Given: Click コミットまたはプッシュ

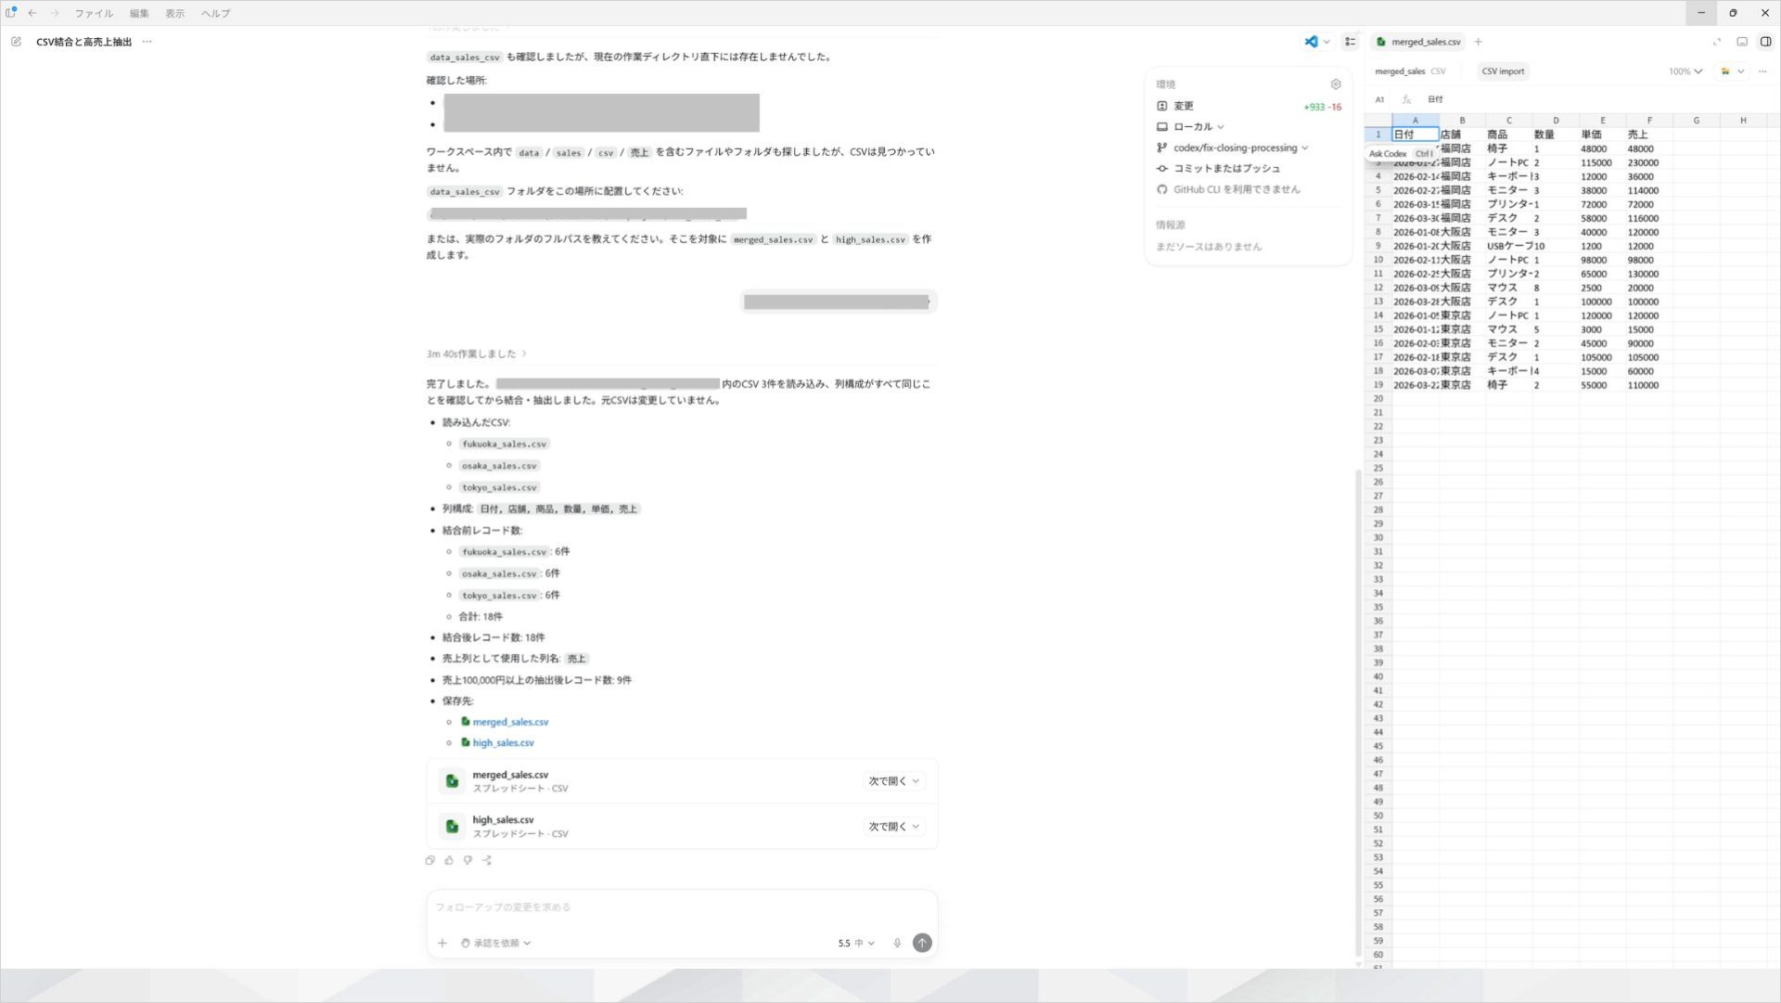Looking at the screenshot, I should (1219, 169).
